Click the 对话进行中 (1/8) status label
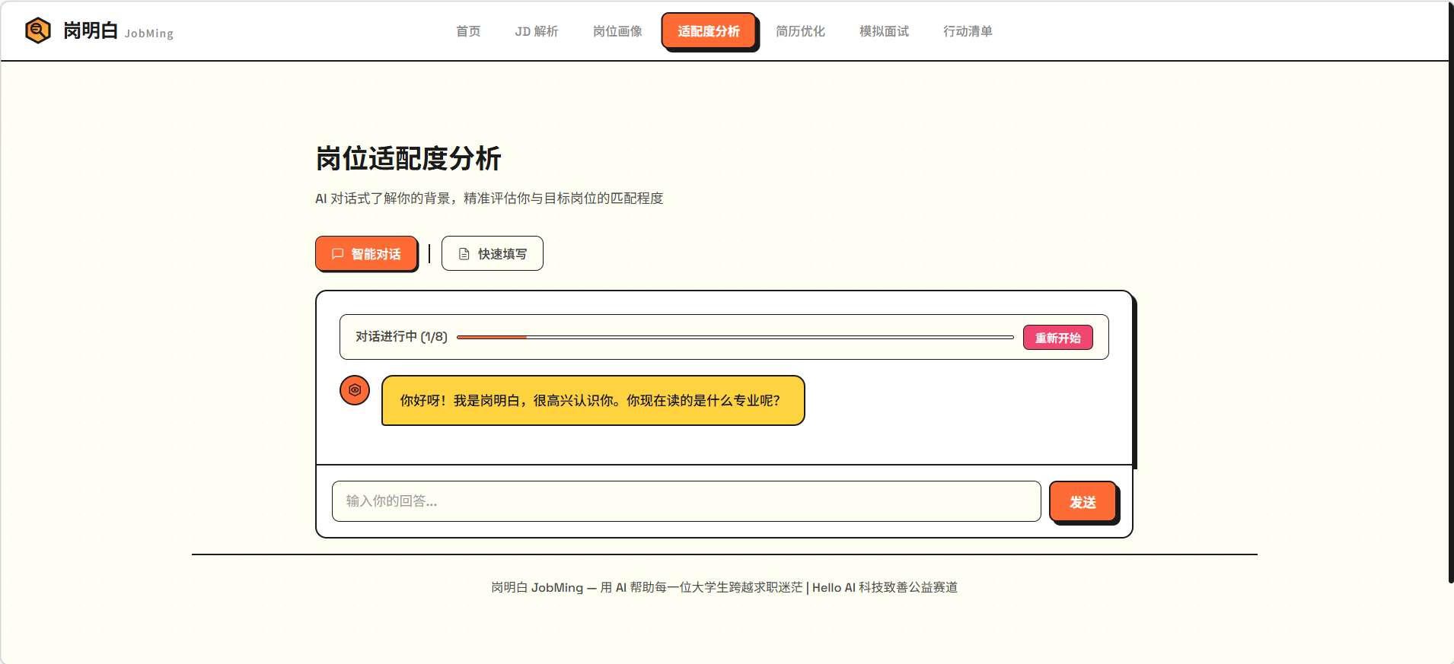This screenshot has height=664, width=1454. [401, 337]
